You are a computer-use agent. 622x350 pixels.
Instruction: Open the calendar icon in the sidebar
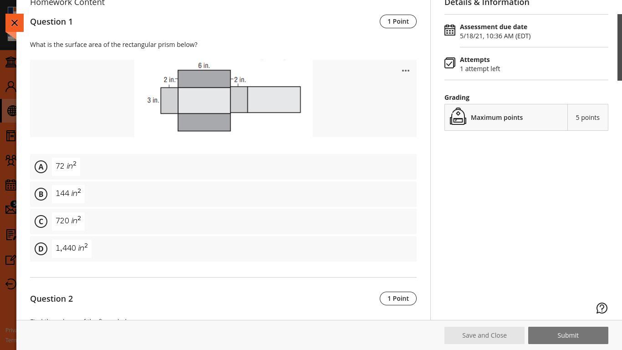tap(10, 185)
